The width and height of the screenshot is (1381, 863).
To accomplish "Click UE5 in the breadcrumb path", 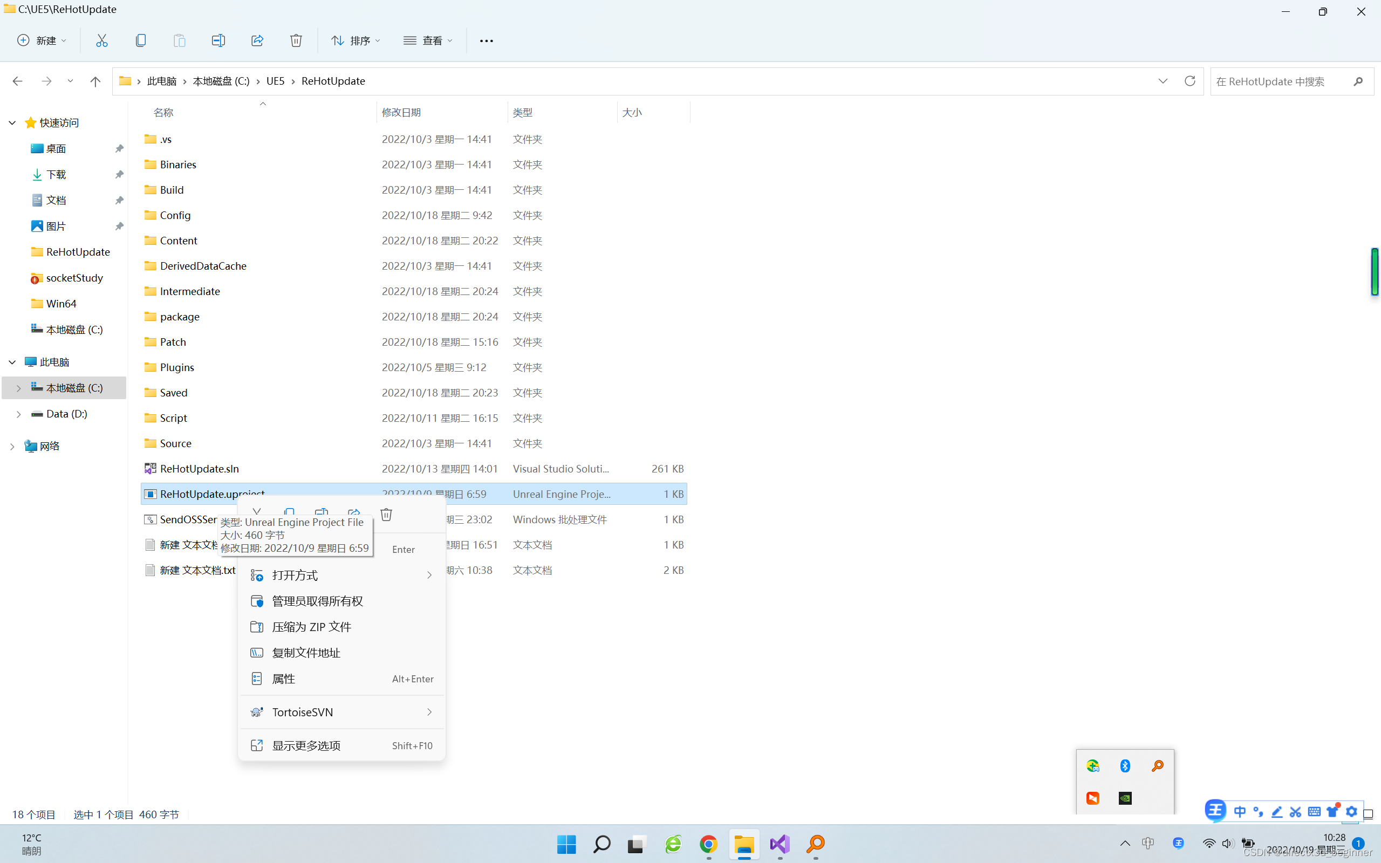I will point(275,81).
